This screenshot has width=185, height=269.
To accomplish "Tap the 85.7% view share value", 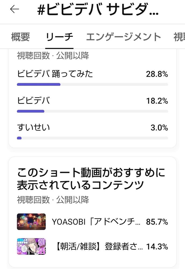I will pos(157,222).
